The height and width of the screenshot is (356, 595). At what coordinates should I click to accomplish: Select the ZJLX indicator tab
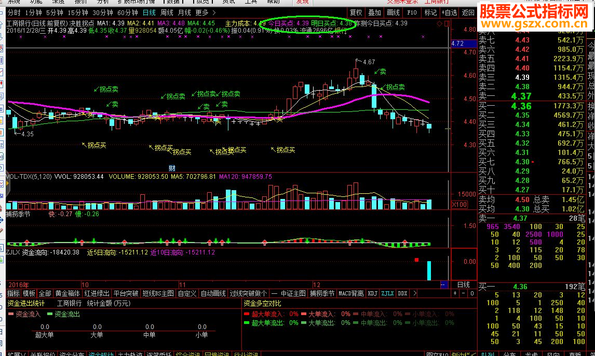pyautogui.click(x=387, y=293)
